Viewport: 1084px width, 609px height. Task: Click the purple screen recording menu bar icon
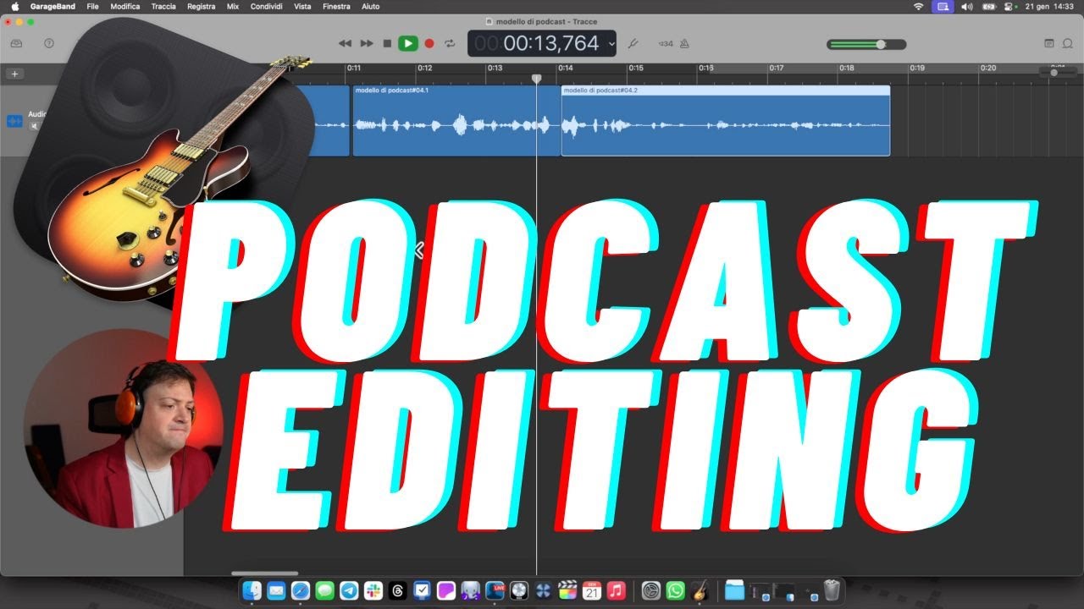pos(943,6)
